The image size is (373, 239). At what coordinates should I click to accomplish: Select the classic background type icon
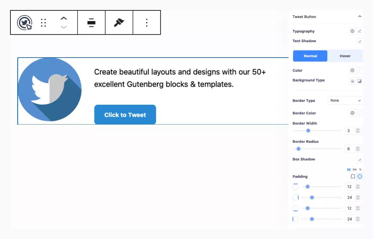tap(353, 81)
